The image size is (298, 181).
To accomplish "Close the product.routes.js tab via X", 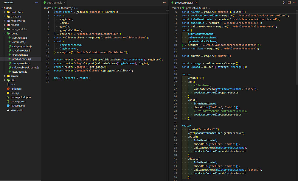I will pyautogui.click(x=196, y=3).
